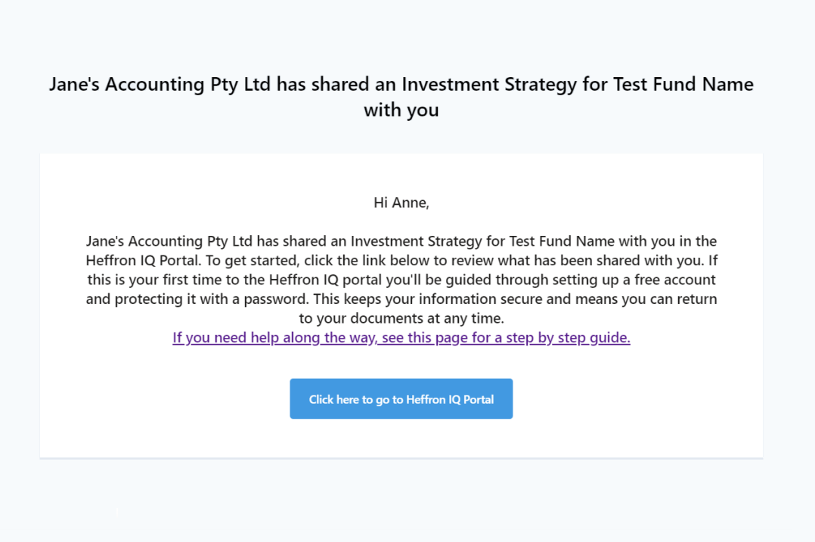Click the email heading about Investment Strategy
Screen dimensions: 815x542
(401, 97)
